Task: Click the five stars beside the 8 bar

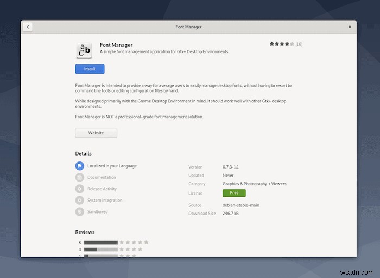Action: point(134,242)
